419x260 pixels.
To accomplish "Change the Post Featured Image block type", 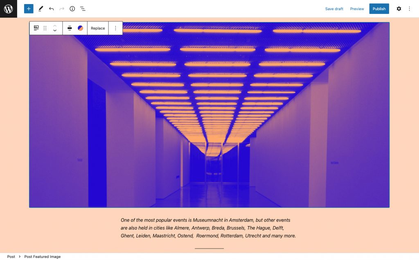I will [36, 28].
